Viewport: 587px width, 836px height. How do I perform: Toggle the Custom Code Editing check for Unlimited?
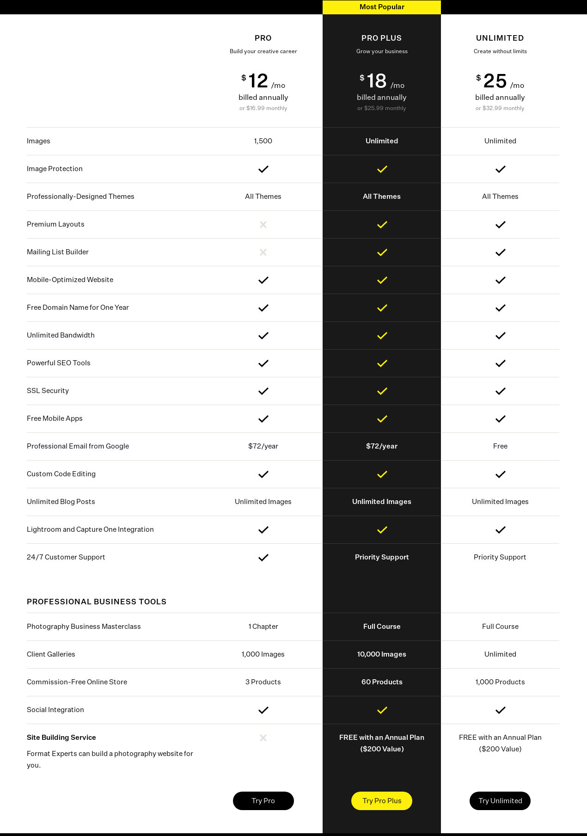click(x=500, y=474)
